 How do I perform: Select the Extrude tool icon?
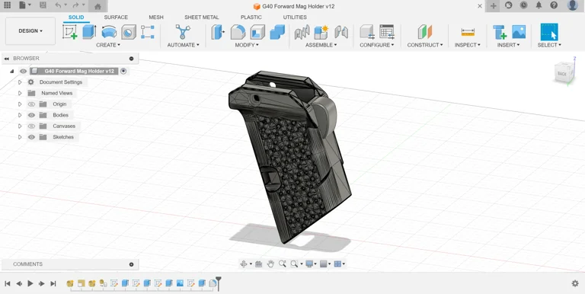(89, 32)
